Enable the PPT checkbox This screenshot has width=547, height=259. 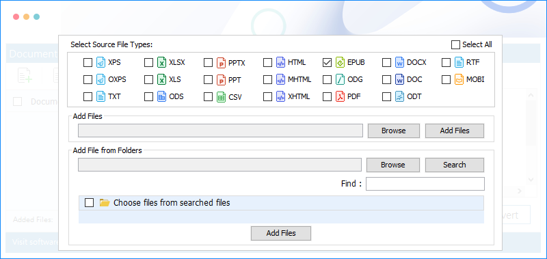pos(209,79)
